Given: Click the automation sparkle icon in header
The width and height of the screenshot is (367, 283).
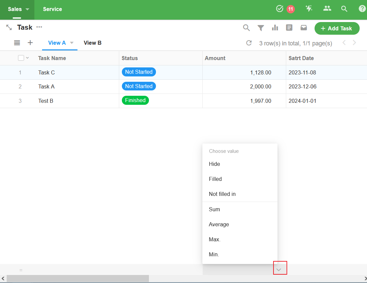Looking at the screenshot, I should coord(309,9).
